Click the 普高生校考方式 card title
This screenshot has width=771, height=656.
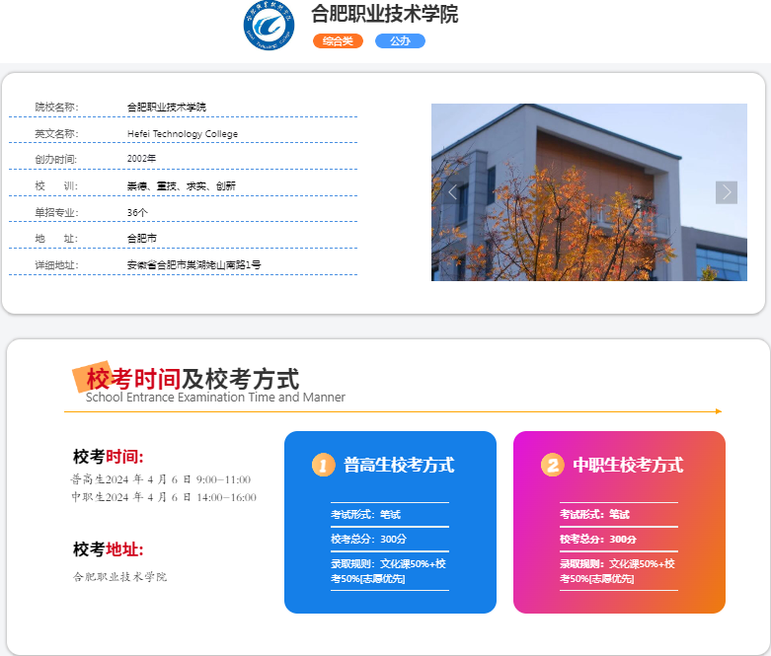point(399,465)
